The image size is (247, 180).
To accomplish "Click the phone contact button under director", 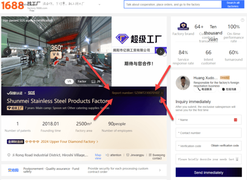I will click(205, 89).
